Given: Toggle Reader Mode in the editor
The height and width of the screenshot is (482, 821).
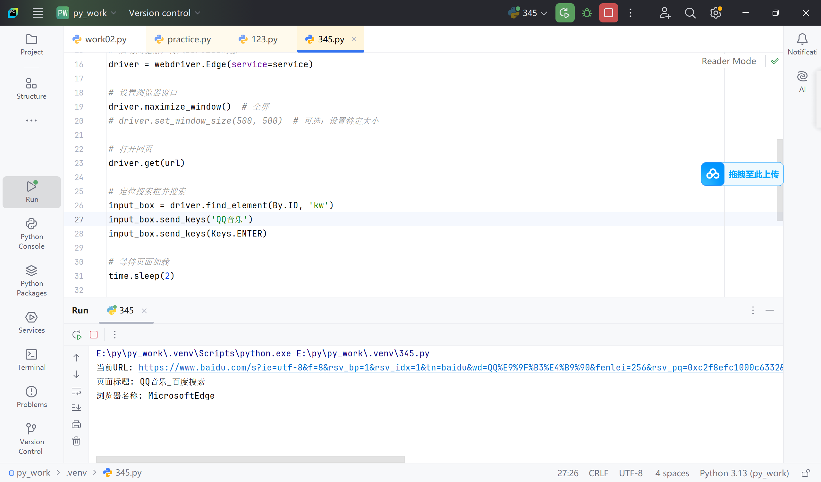Looking at the screenshot, I should 728,61.
